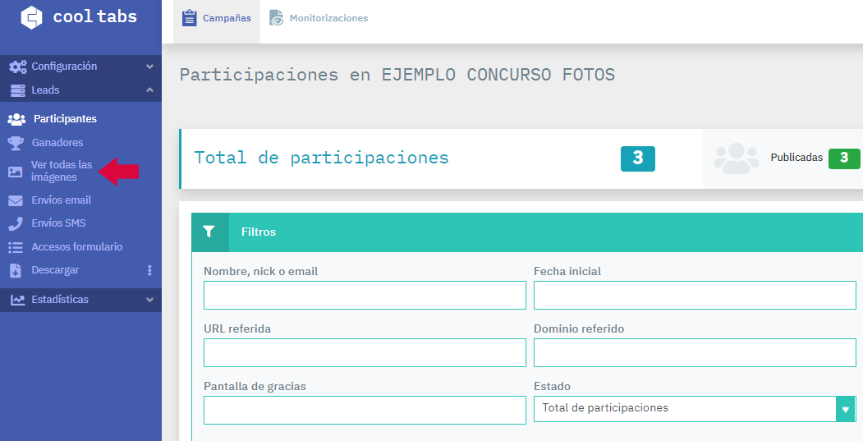
Task: Click the image icon beside Ver todas las imágenes
Action: pos(16,172)
